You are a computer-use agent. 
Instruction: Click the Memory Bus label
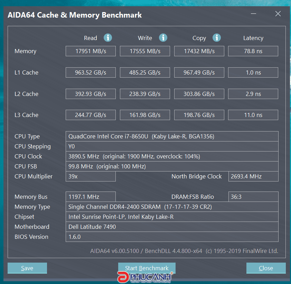pos(31,197)
